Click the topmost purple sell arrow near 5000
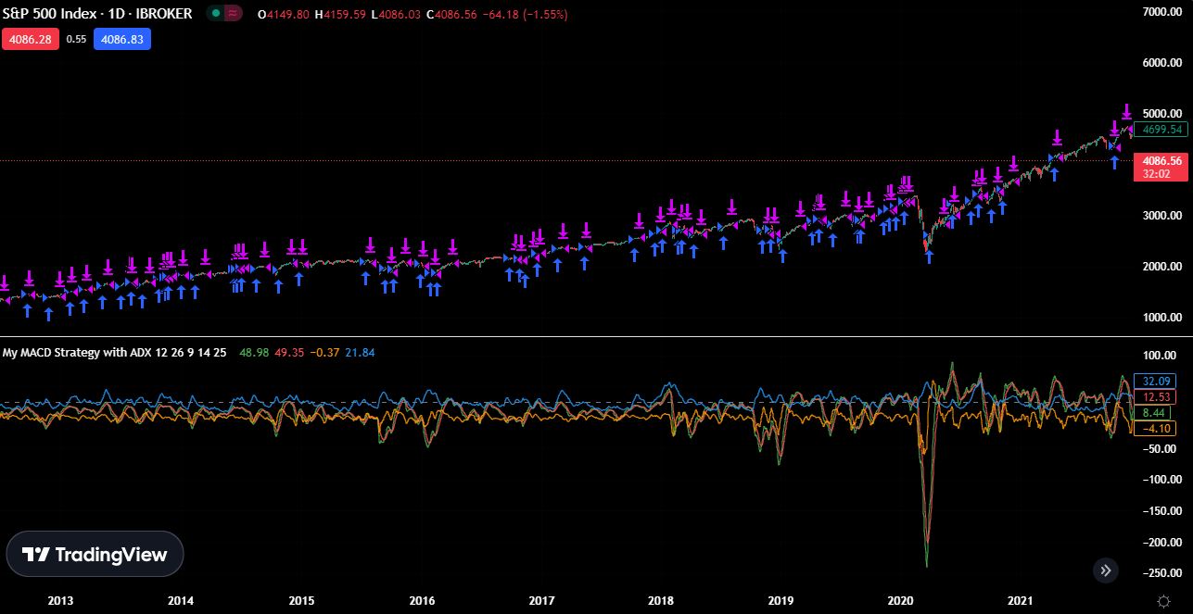The width and height of the screenshot is (1193, 614). (1126, 111)
